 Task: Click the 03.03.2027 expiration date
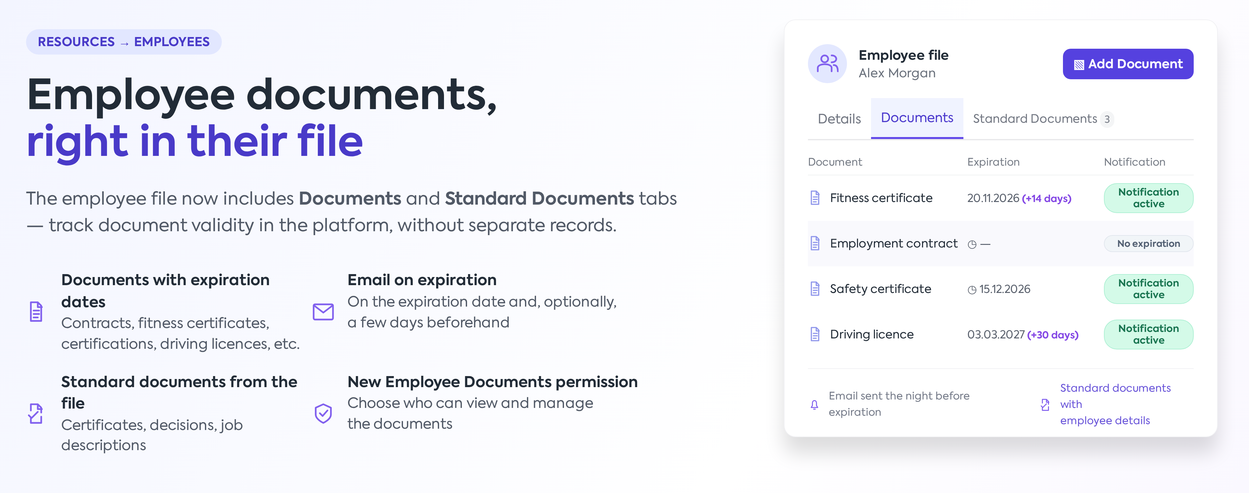click(996, 335)
